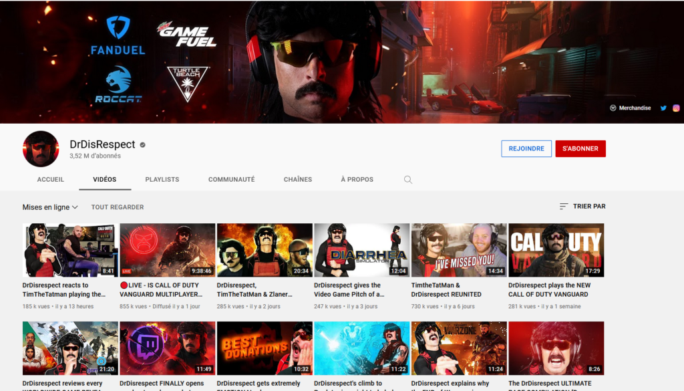The height and width of the screenshot is (391, 684).
Task: Open the DrDisRespect channel avatar
Action: pyautogui.click(x=41, y=149)
